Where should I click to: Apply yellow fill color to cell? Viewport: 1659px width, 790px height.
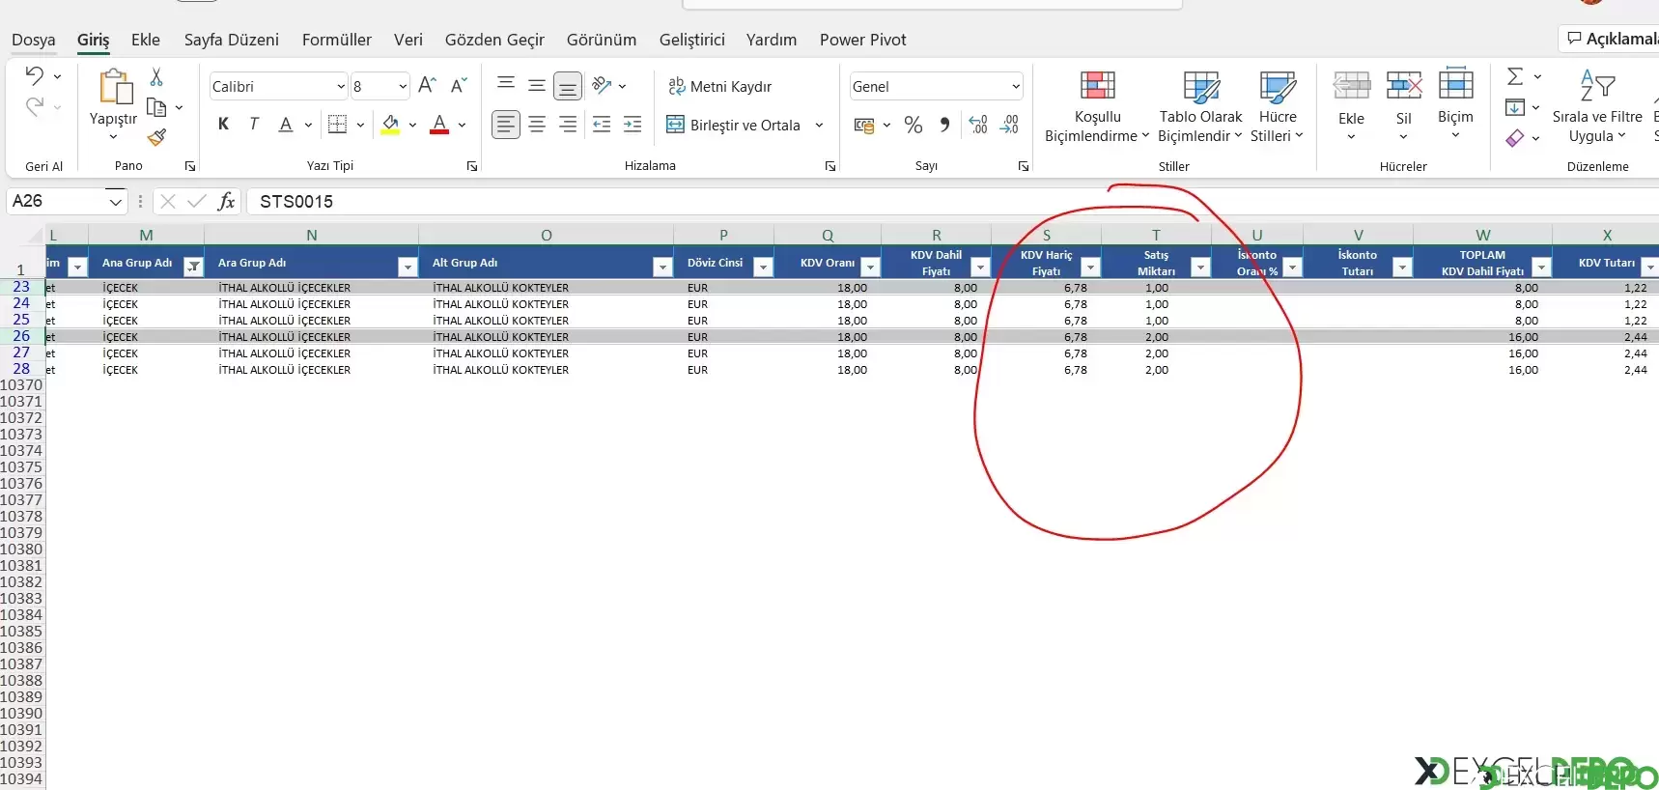(390, 125)
